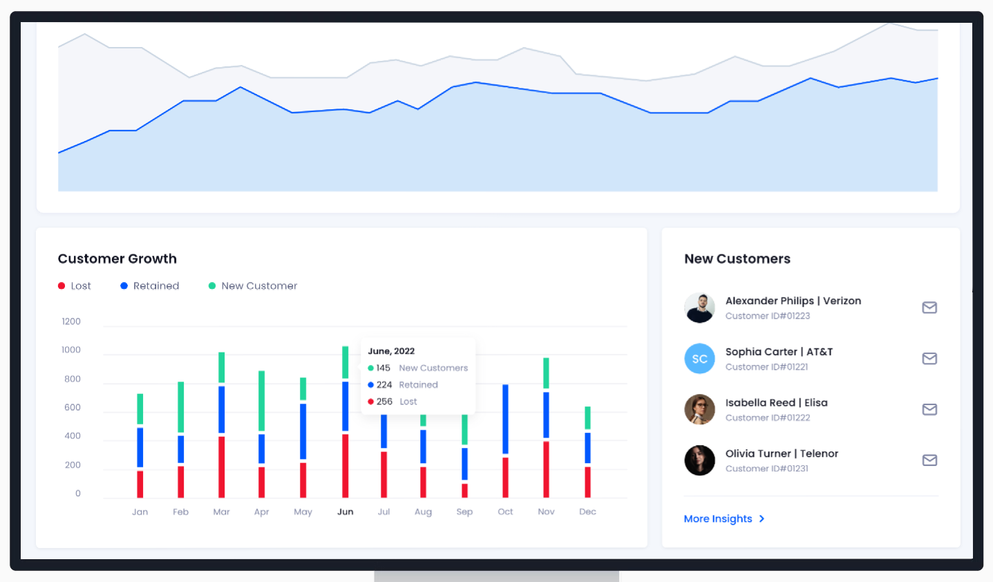
Task: Select the Jun label on the chart axis
Action: [346, 511]
